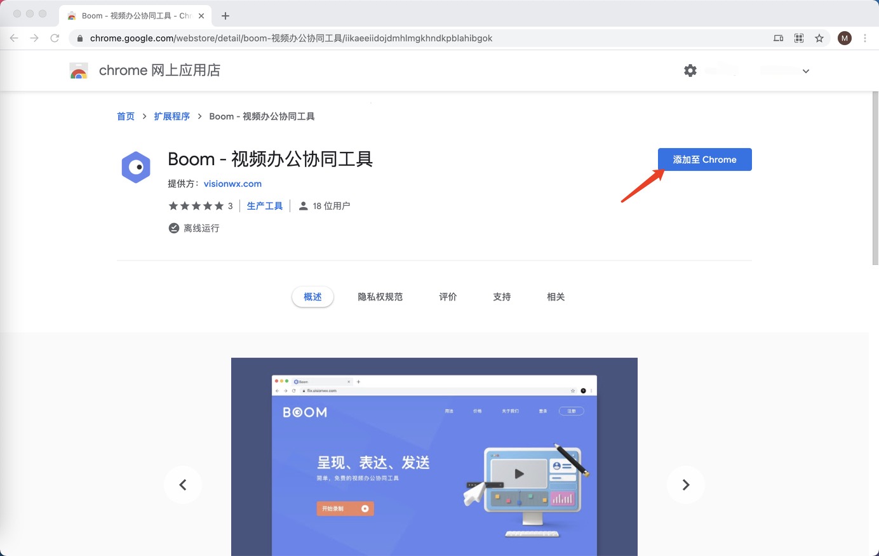Switch to 相关 tab
The image size is (879, 556).
coord(556,297)
